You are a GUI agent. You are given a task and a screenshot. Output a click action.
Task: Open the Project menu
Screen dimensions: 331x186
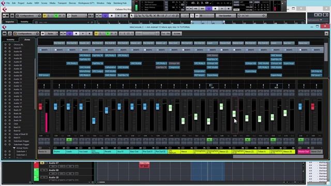click(x=21, y=3)
